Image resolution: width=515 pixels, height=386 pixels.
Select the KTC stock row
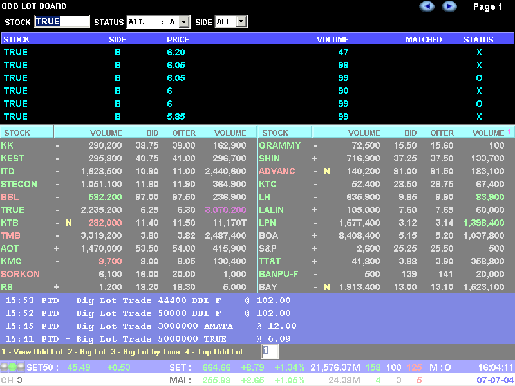387,184
